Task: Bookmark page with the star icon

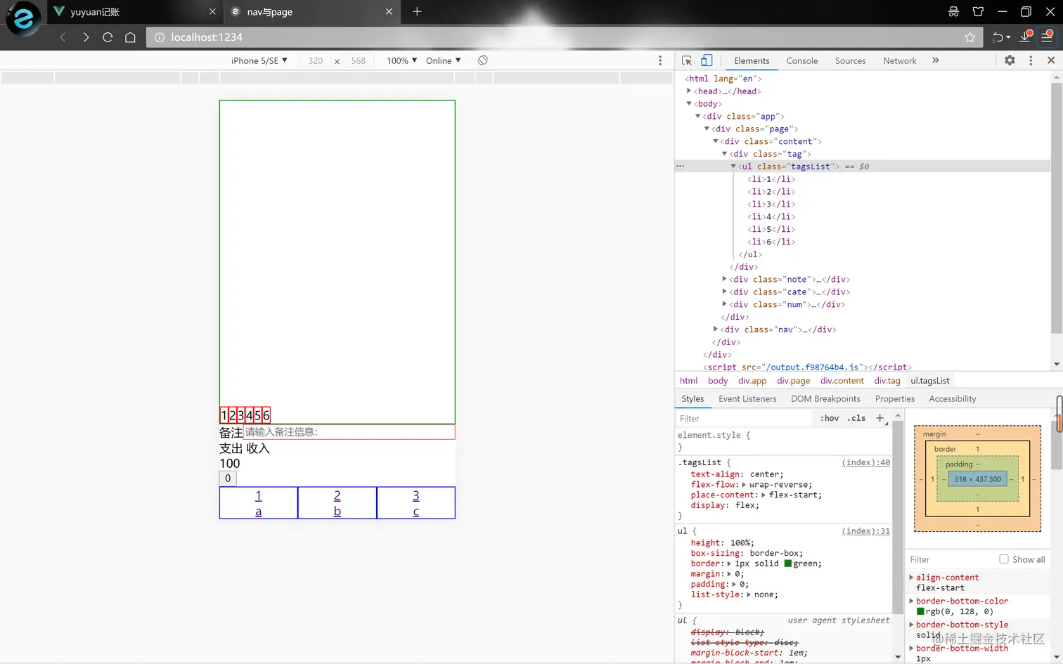Action: (x=969, y=37)
